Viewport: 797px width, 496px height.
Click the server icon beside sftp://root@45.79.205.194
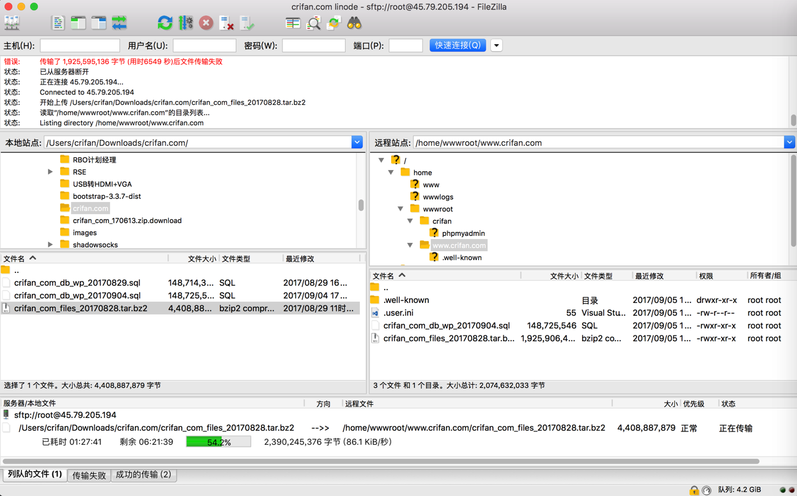point(6,415)
